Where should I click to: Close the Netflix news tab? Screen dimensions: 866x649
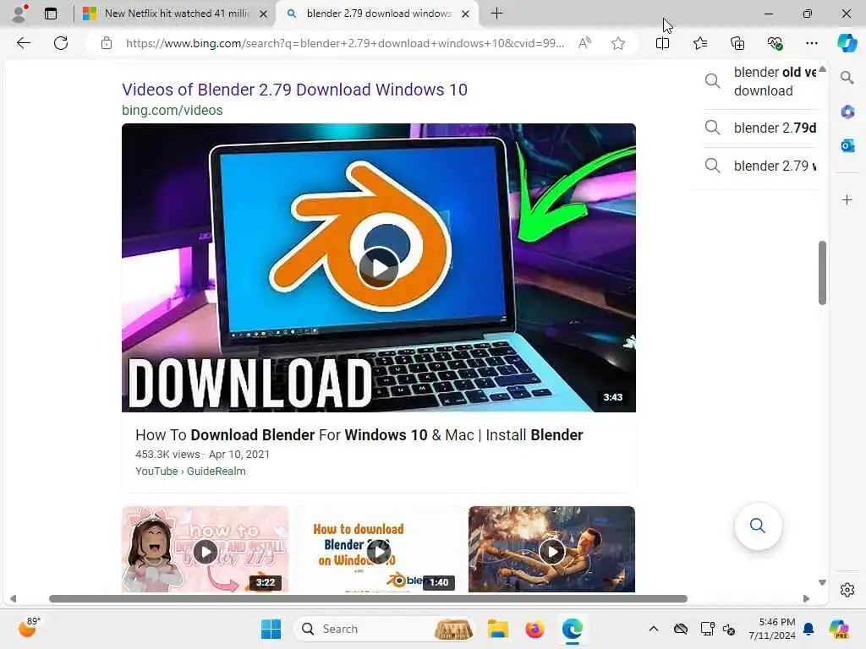264,14
